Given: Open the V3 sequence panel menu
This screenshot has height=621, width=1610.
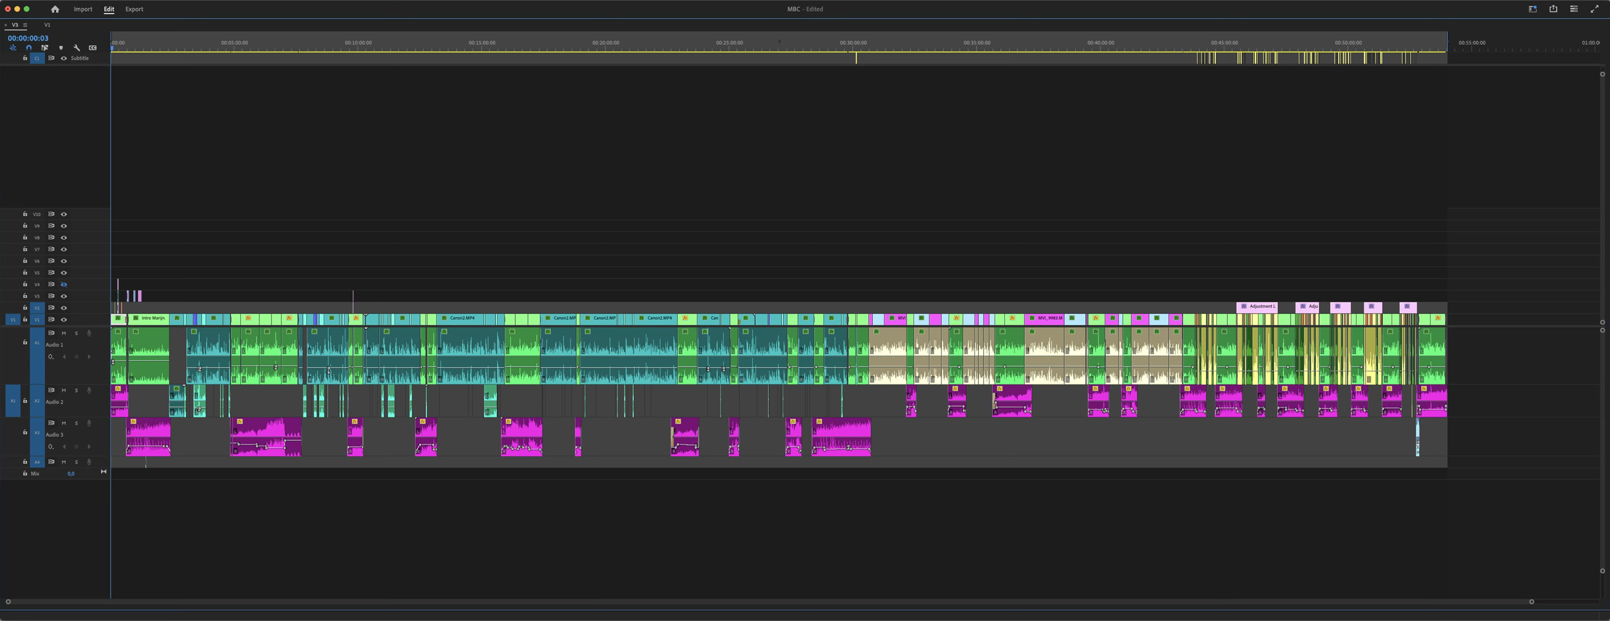Looking at the screenshot, I should pyautogui.click(x=25, y=25).
